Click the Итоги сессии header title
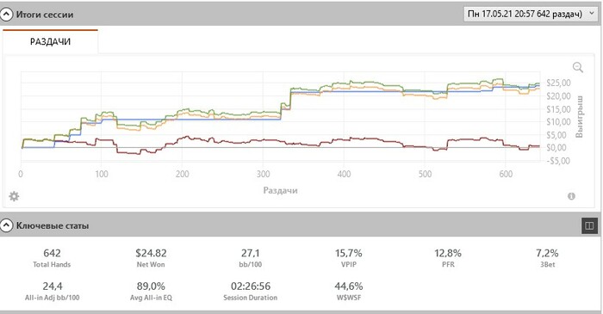Viewport: 603px width, 314px height. pos(45,15)
